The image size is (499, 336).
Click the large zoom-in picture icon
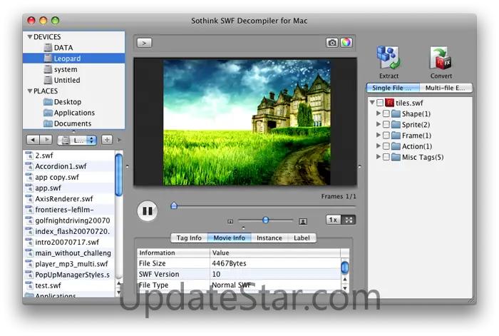point(303,221)
